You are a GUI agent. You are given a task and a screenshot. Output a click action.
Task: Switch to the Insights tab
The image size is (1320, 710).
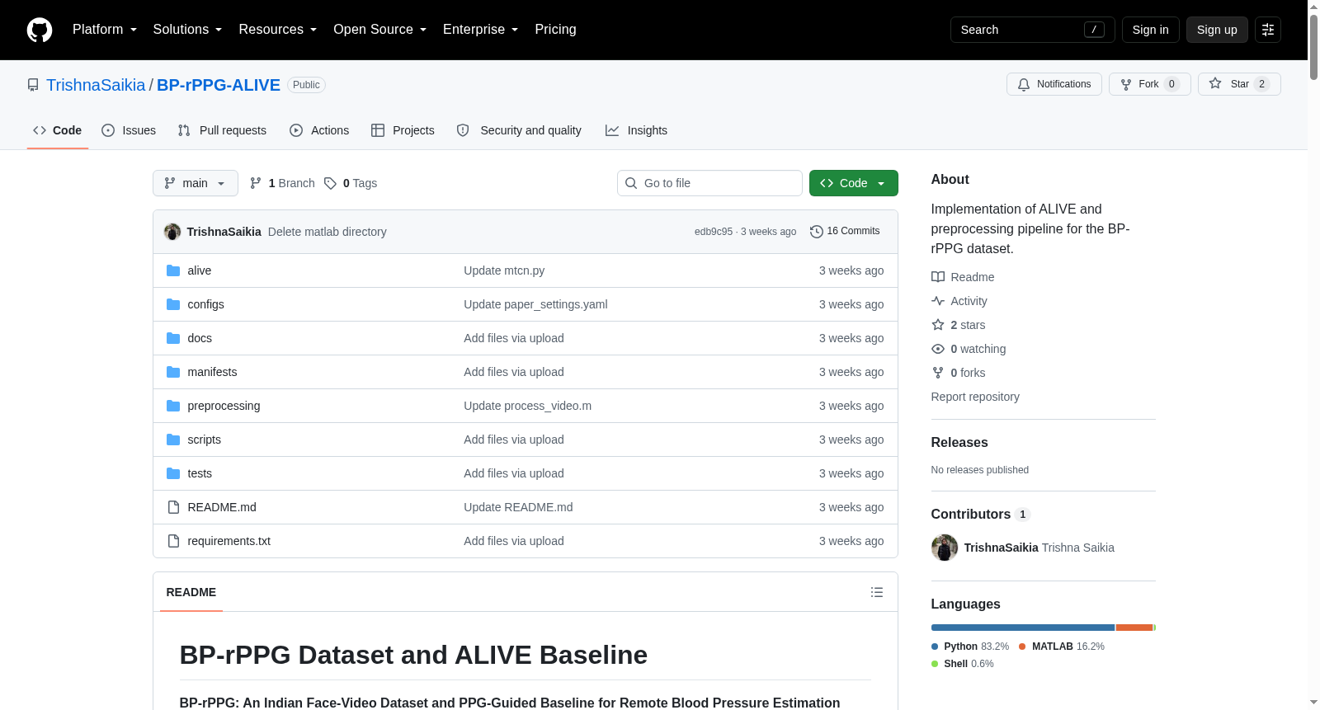(x=636, y=130)
